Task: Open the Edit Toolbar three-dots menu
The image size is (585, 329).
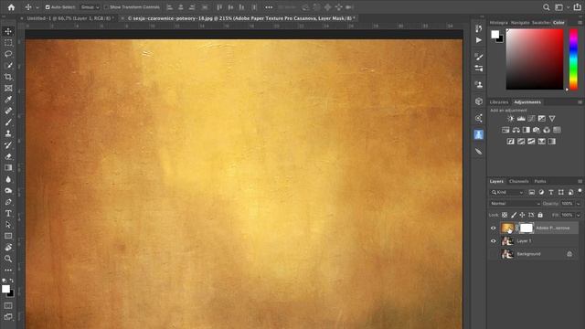Action: pyautogui.click(x=8, y=270)
